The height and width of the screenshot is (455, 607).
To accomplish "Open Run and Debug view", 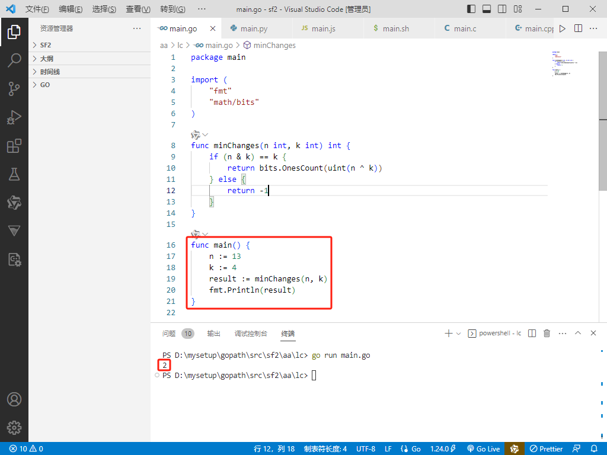I will (x=14, y=117).
